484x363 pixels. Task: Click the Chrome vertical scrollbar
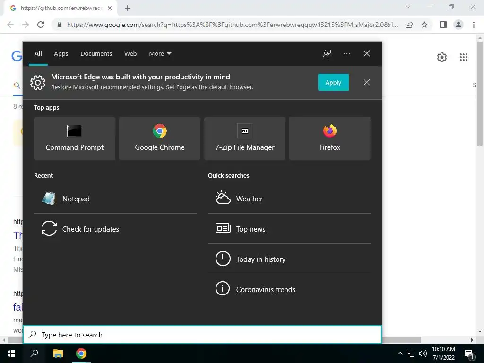pos(480,93)
